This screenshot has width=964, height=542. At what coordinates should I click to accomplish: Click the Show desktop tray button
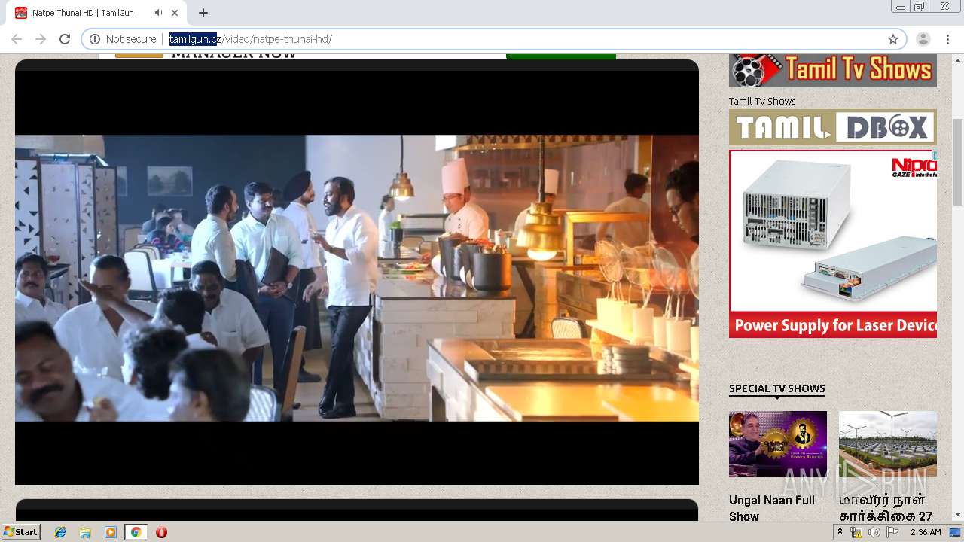coord(955,532)
